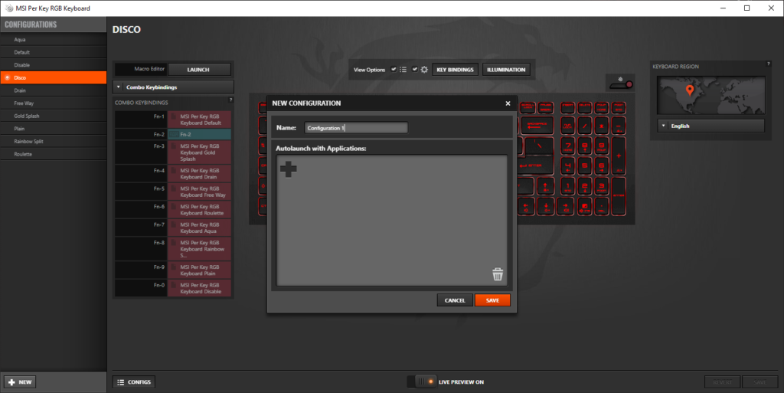Select the Gold Splash configuration
784x393 pixels.
tap(28, 116)
